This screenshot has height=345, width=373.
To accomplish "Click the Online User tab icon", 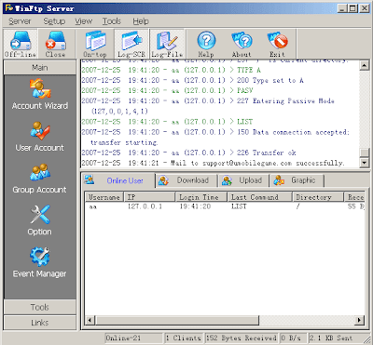I will click(x=90, y=180).
